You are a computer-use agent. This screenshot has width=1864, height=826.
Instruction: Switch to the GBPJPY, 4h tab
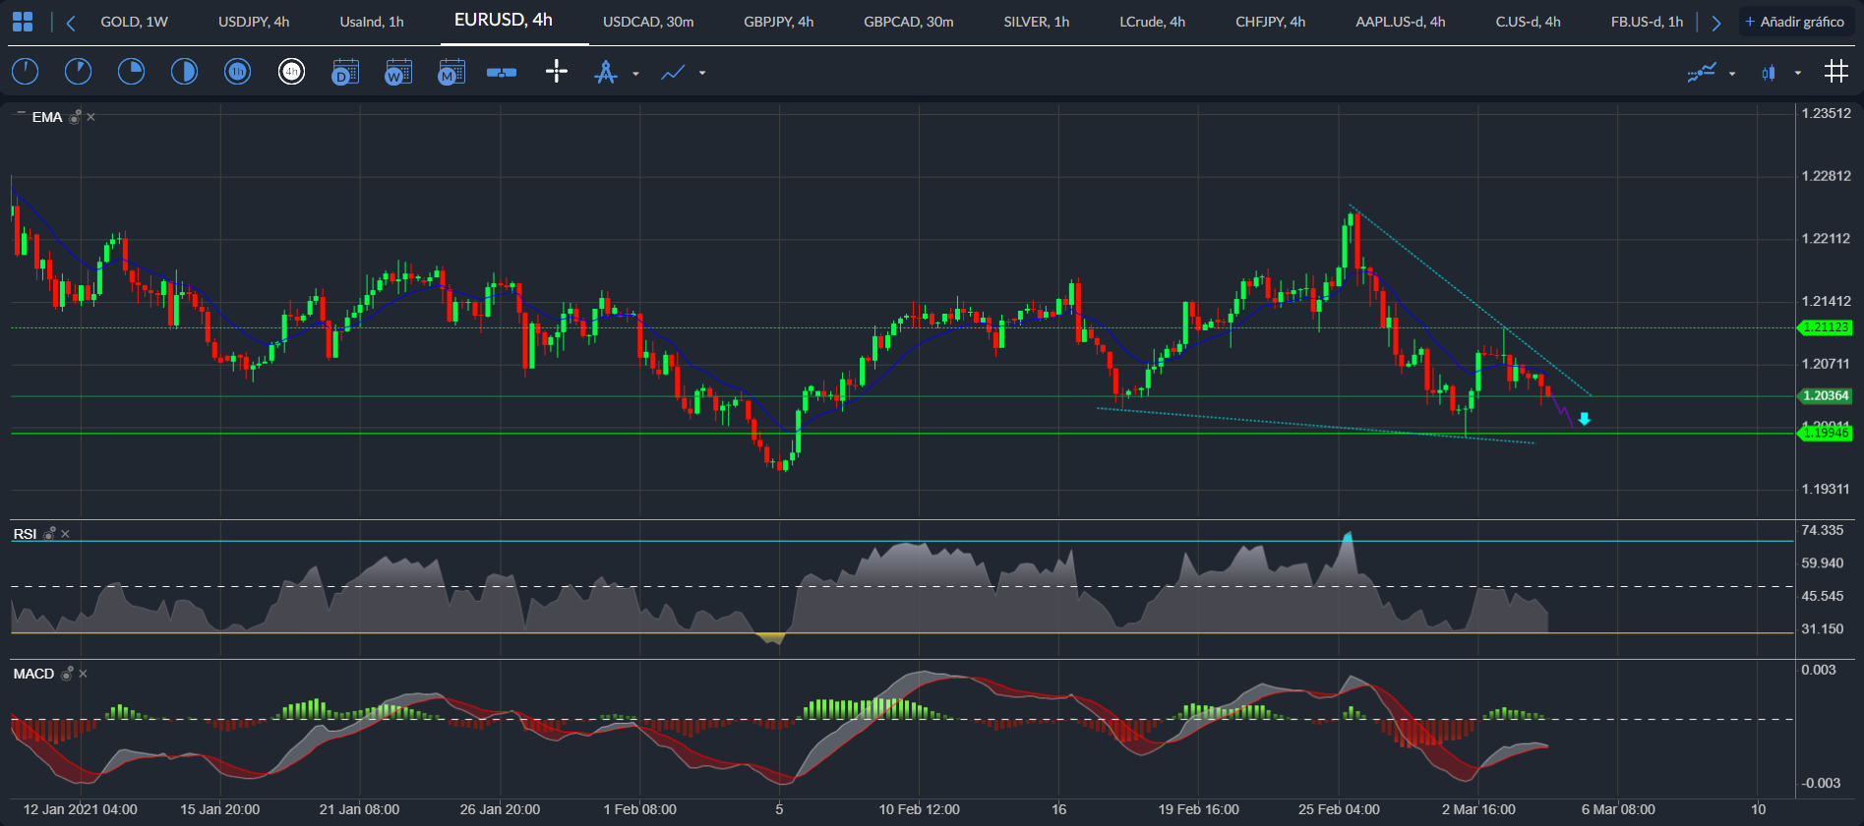(779, 22)
